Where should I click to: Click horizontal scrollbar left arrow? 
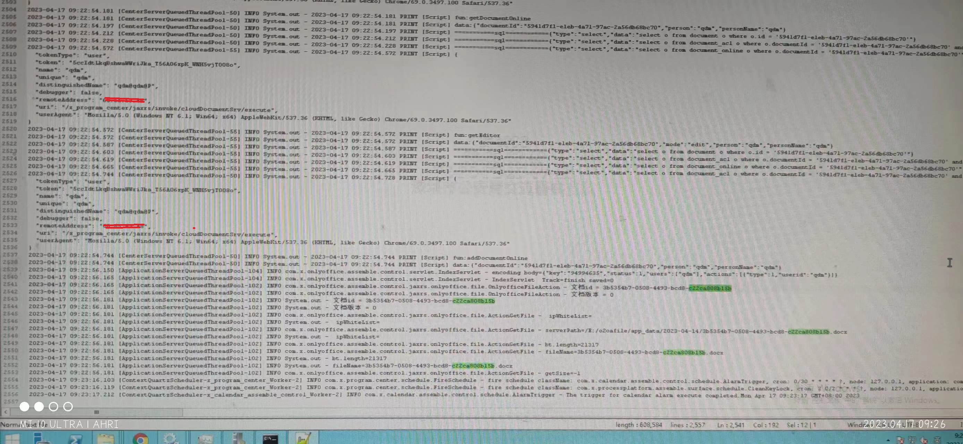click(x=6, y=412)
